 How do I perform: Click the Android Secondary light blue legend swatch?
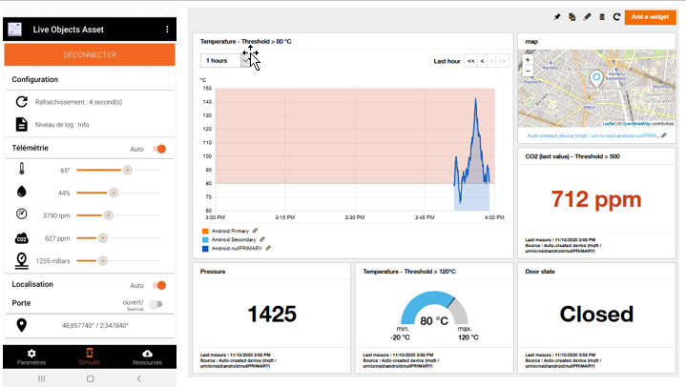205,239
